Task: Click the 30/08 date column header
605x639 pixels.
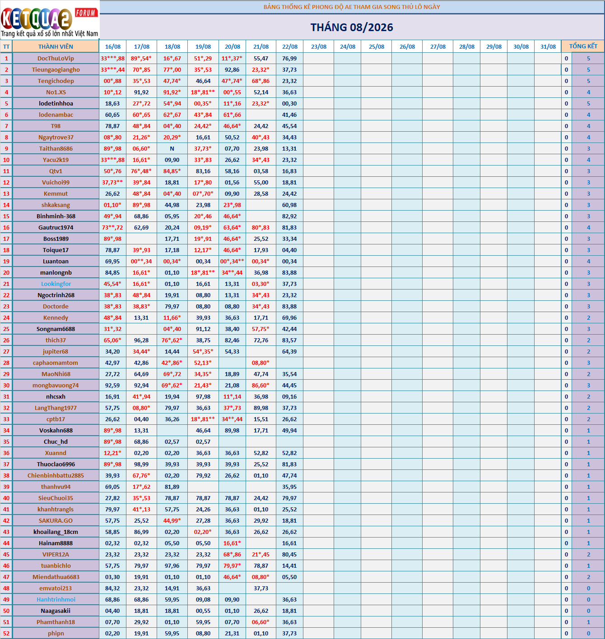Action: 521,46
